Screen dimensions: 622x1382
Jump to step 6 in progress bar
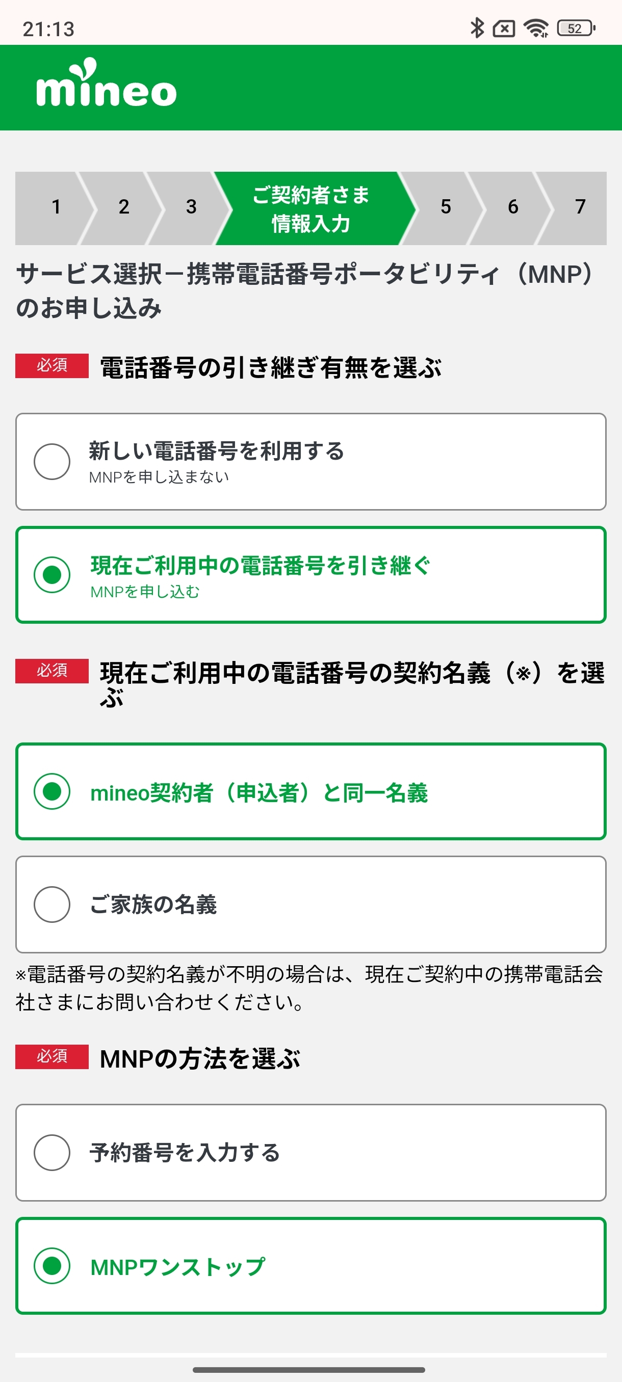513,207
